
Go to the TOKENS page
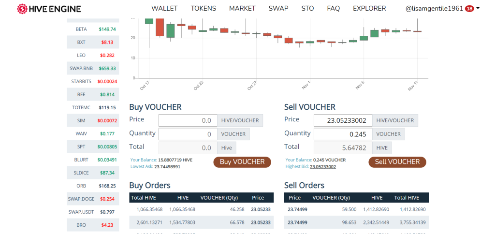[x=204, y=9]
